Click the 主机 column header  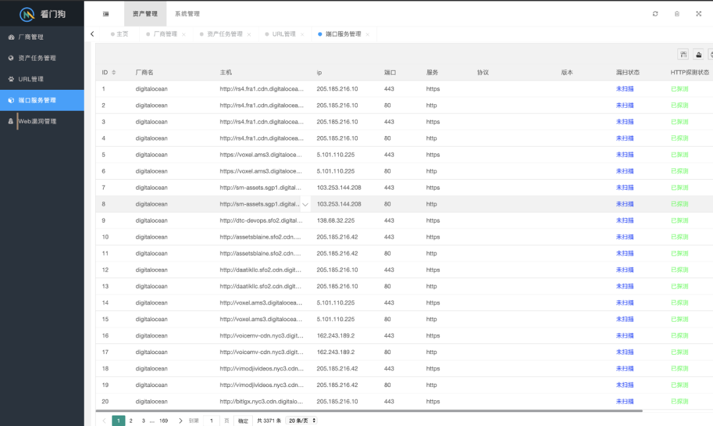click(226, 73)
